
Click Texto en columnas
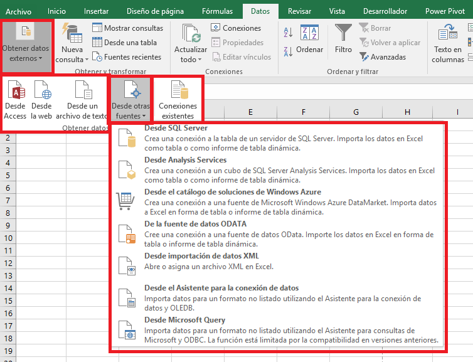tap(448, 44)
